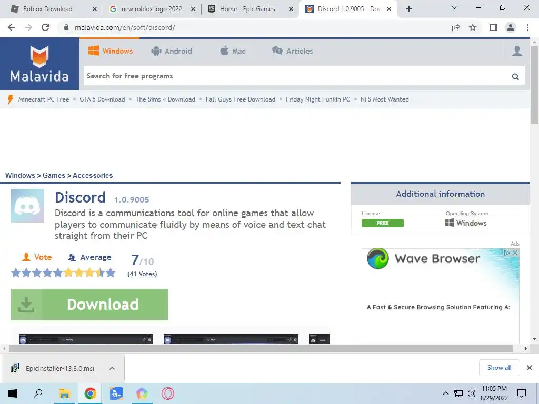This screenshot has height=404, width=539.
Task: Click the Windows operating system link
Action: [x=466, y=223]
